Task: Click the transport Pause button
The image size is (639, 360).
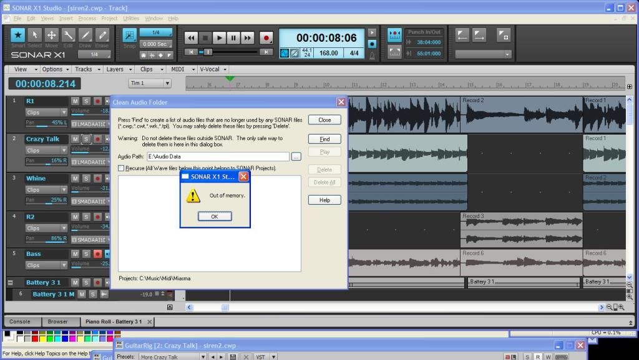Action: (x=233, y=38)
